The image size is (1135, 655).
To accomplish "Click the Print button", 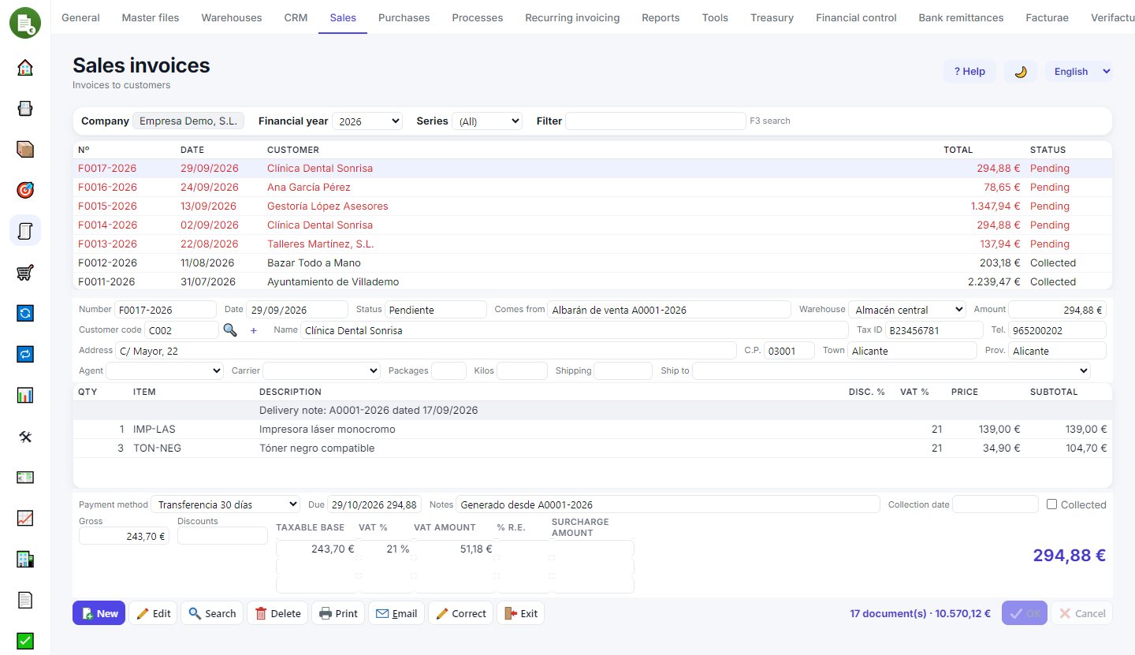I will pyautogui.click(x=338, y=613).
